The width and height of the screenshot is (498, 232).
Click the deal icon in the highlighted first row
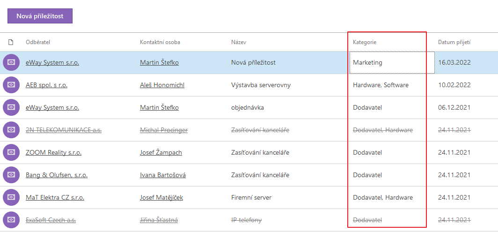(11, 63)
